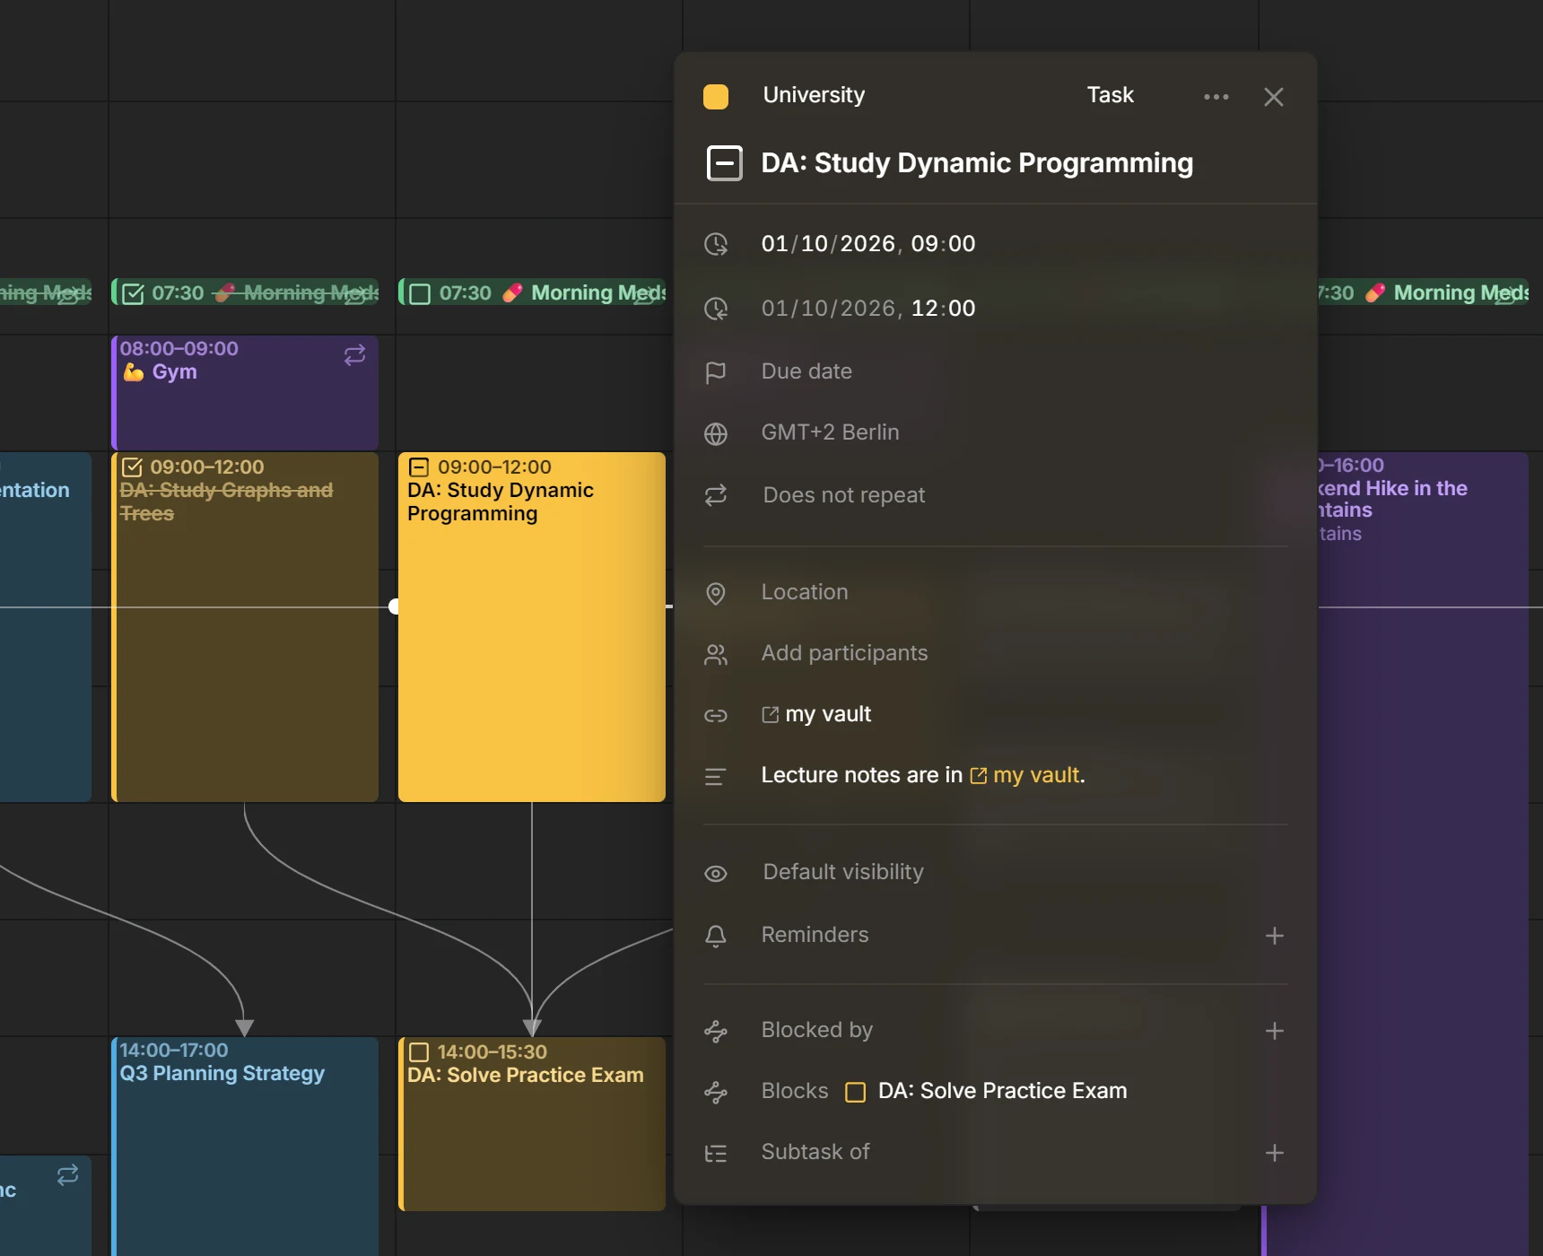Image resolution: width=1543 pixels, height=1256 pixels.
Task: Click the timezone globe icon
Action: point(716,433)
